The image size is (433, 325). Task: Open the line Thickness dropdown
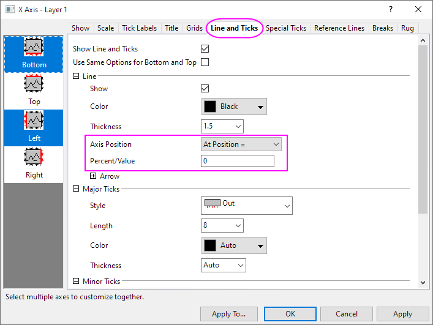tap(222, 126)
